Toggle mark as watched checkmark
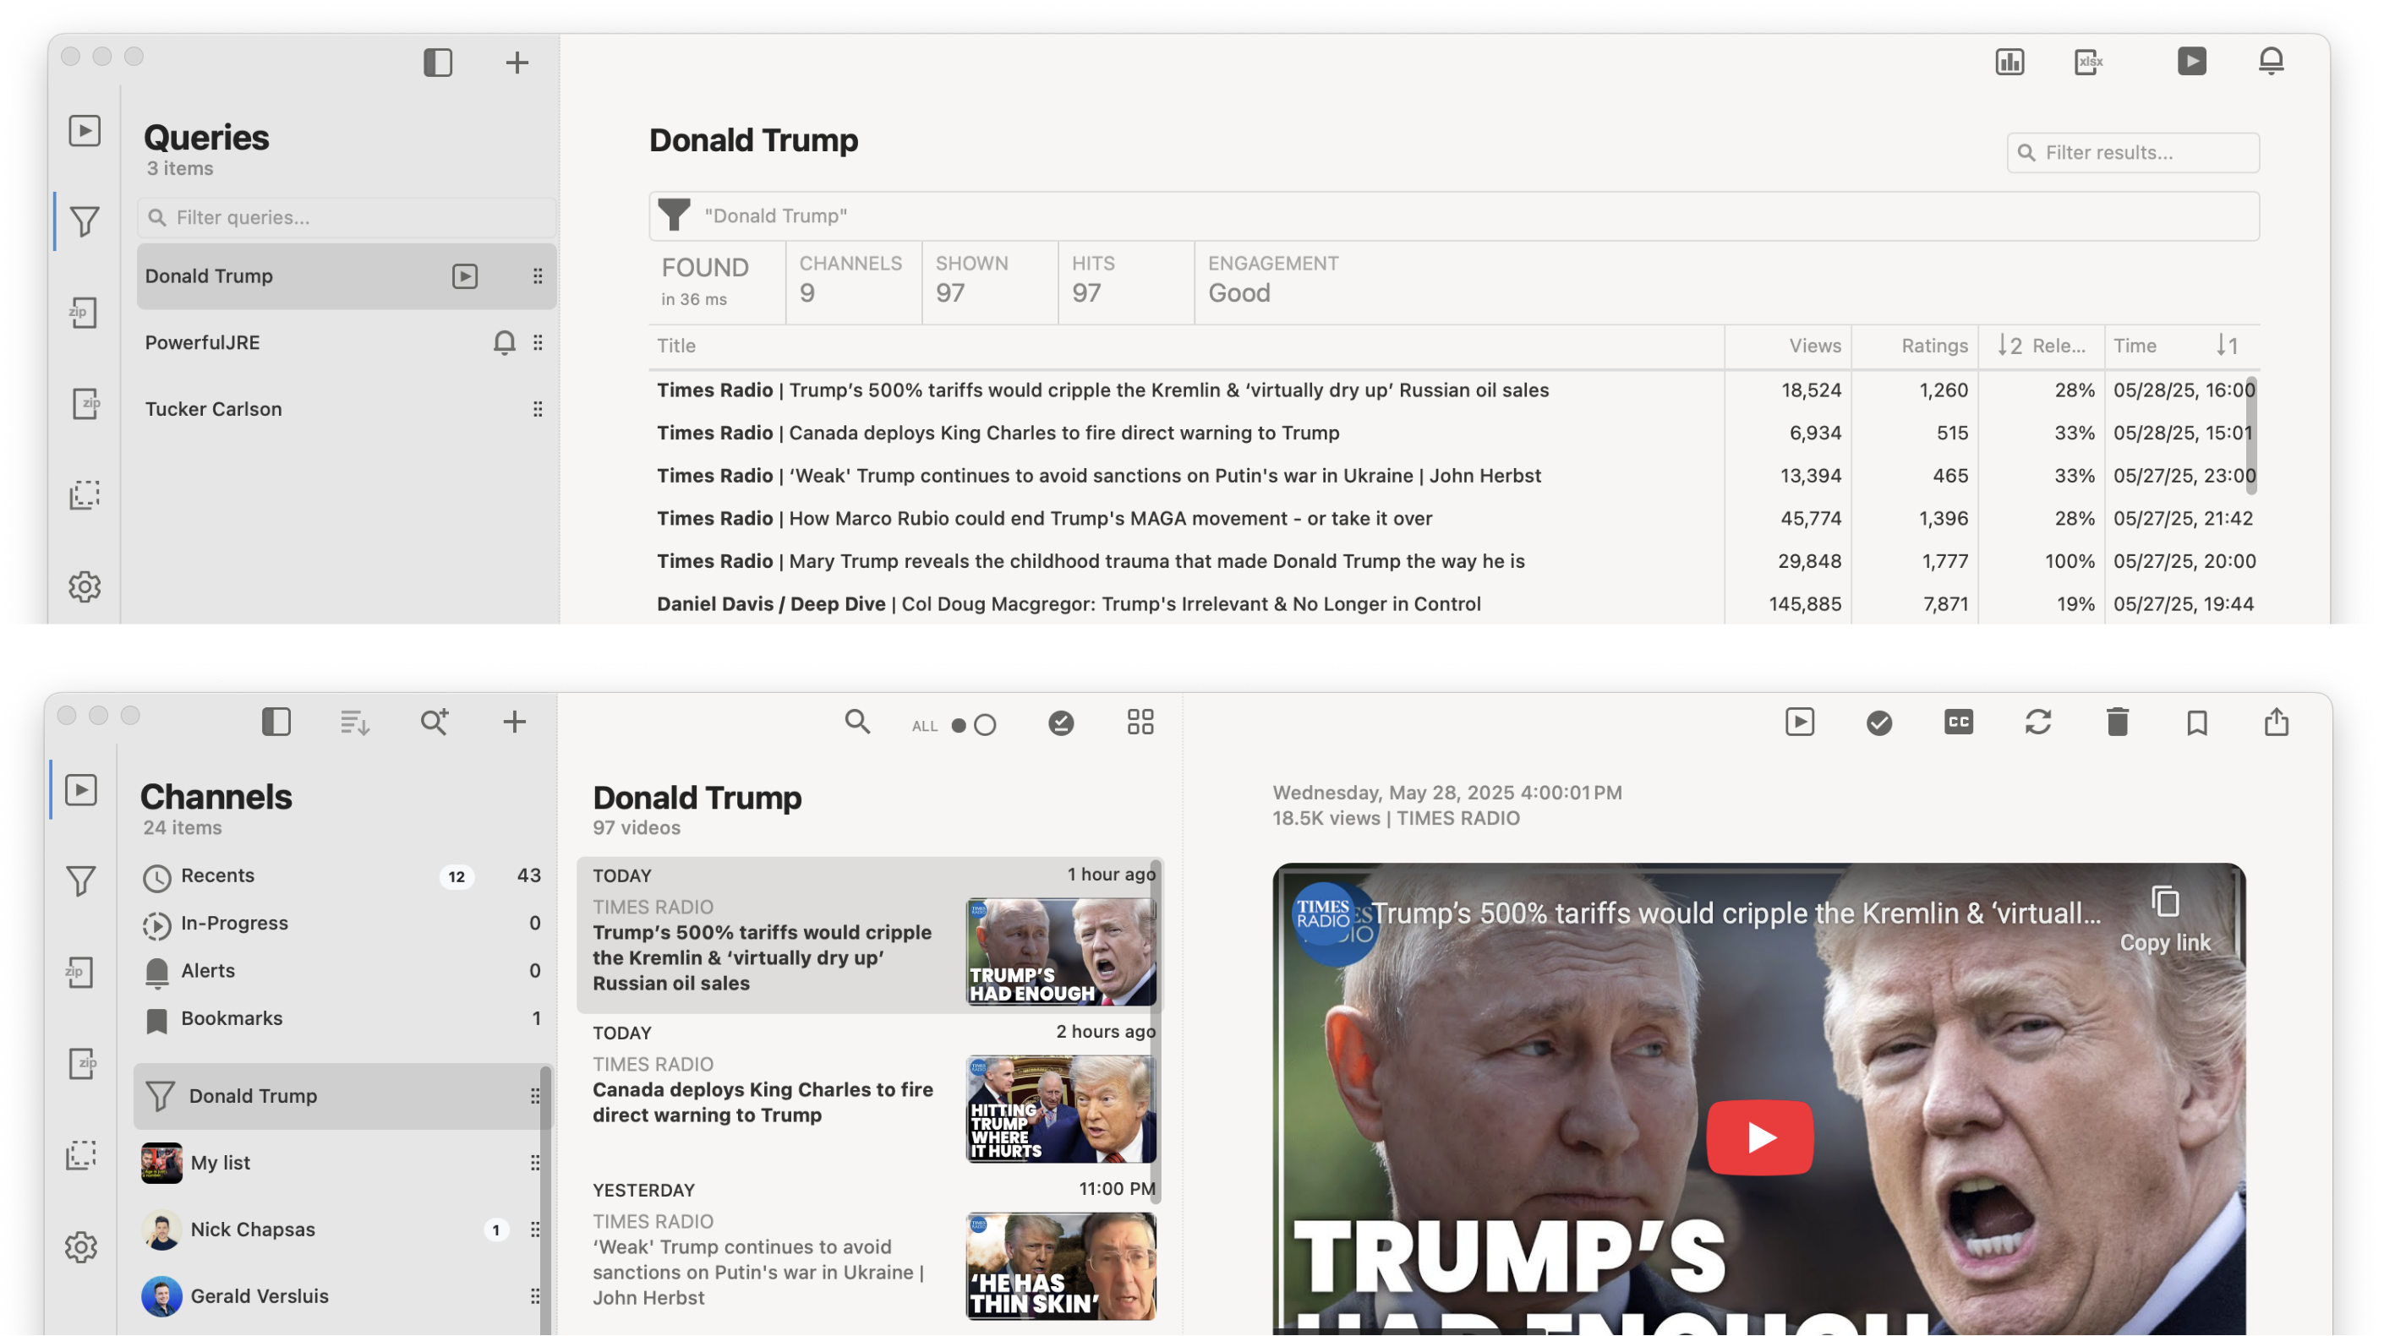This screenshot has height=1336, width=2384. tap(1878, 722)
